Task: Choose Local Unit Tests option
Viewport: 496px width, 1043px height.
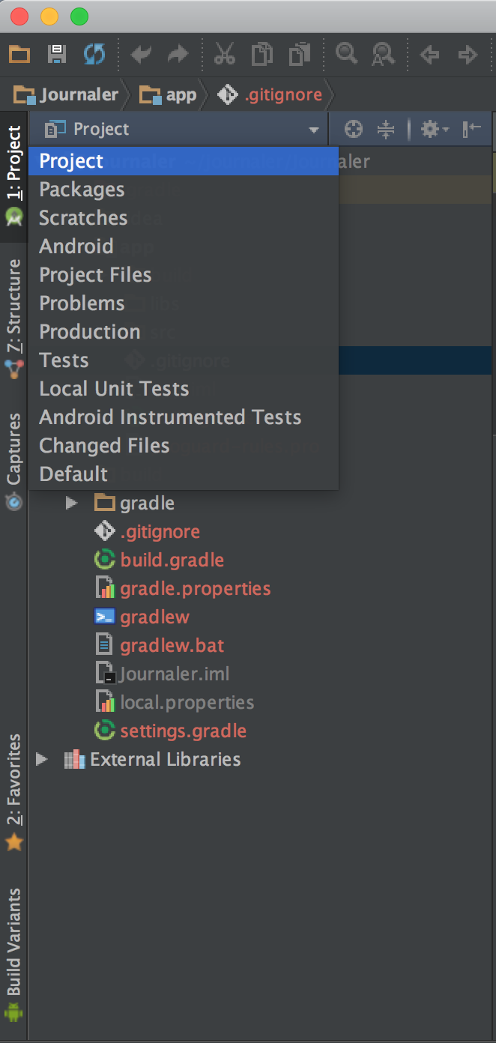Action: click(x=184, y=389)
